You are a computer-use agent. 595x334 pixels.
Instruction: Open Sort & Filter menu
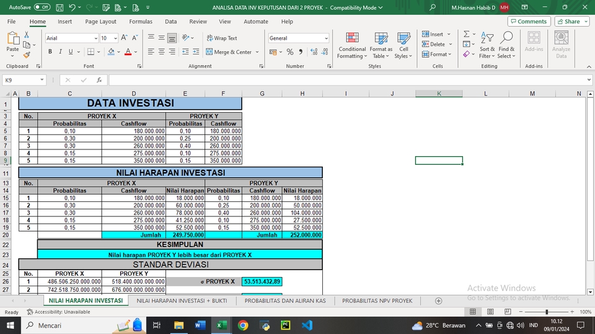pyautogui.click(x=487, y=45)
